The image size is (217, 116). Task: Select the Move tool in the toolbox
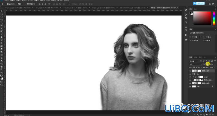pos(2,11)
